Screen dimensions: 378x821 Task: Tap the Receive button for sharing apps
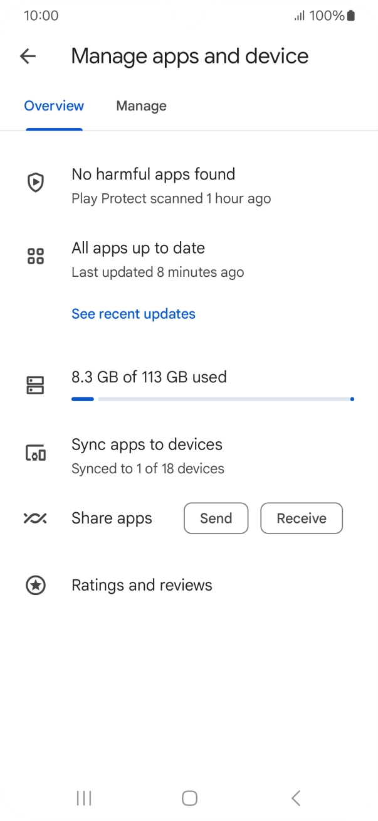(302, 518)
